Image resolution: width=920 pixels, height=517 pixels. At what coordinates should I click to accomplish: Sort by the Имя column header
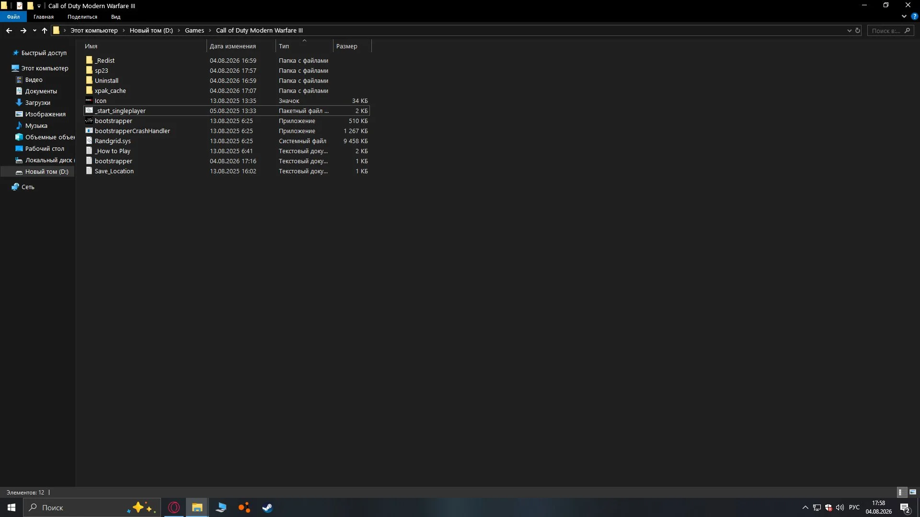coord(145,46)
